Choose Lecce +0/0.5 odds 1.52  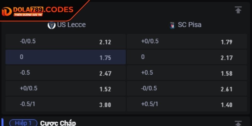(66, 89)
